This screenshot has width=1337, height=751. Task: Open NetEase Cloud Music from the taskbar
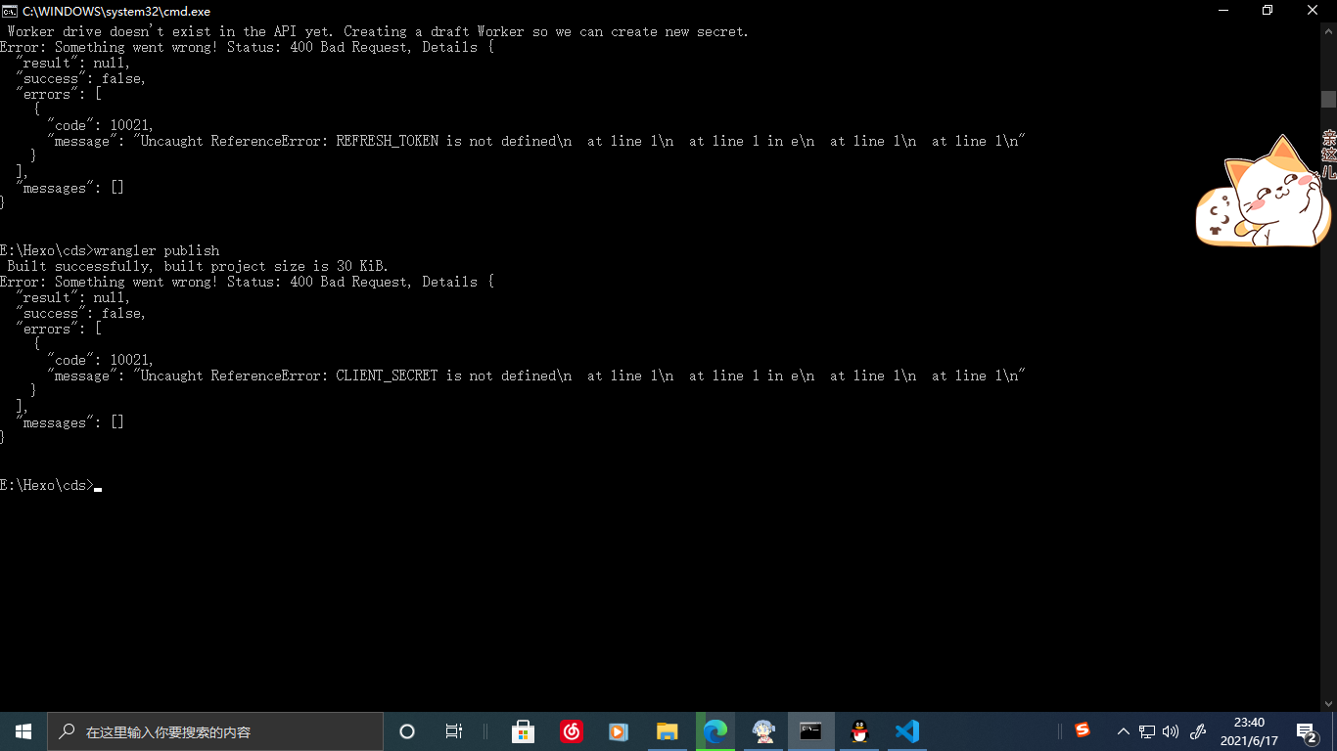[x=572, y=730]
